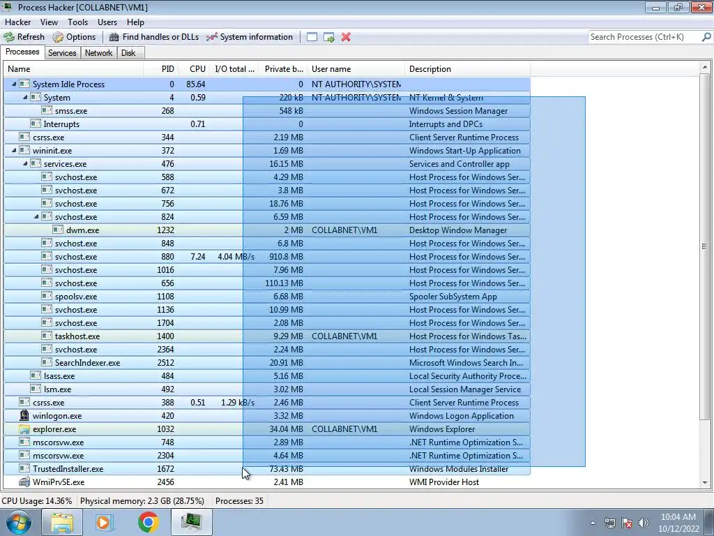Open File Explorer from the taskbar
The height and width of the screenshot is (536, 714).
pos(62,522)
